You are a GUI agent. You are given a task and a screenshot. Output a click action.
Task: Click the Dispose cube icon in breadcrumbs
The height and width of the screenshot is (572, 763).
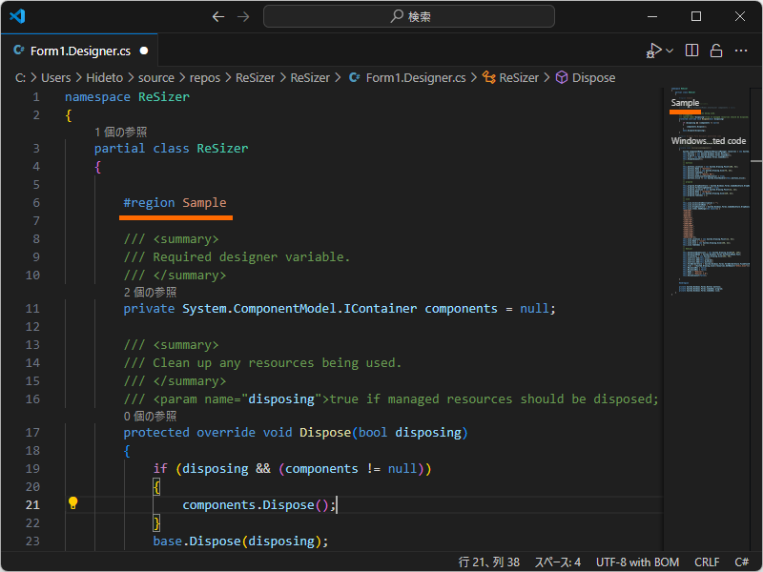click(562, 78)
